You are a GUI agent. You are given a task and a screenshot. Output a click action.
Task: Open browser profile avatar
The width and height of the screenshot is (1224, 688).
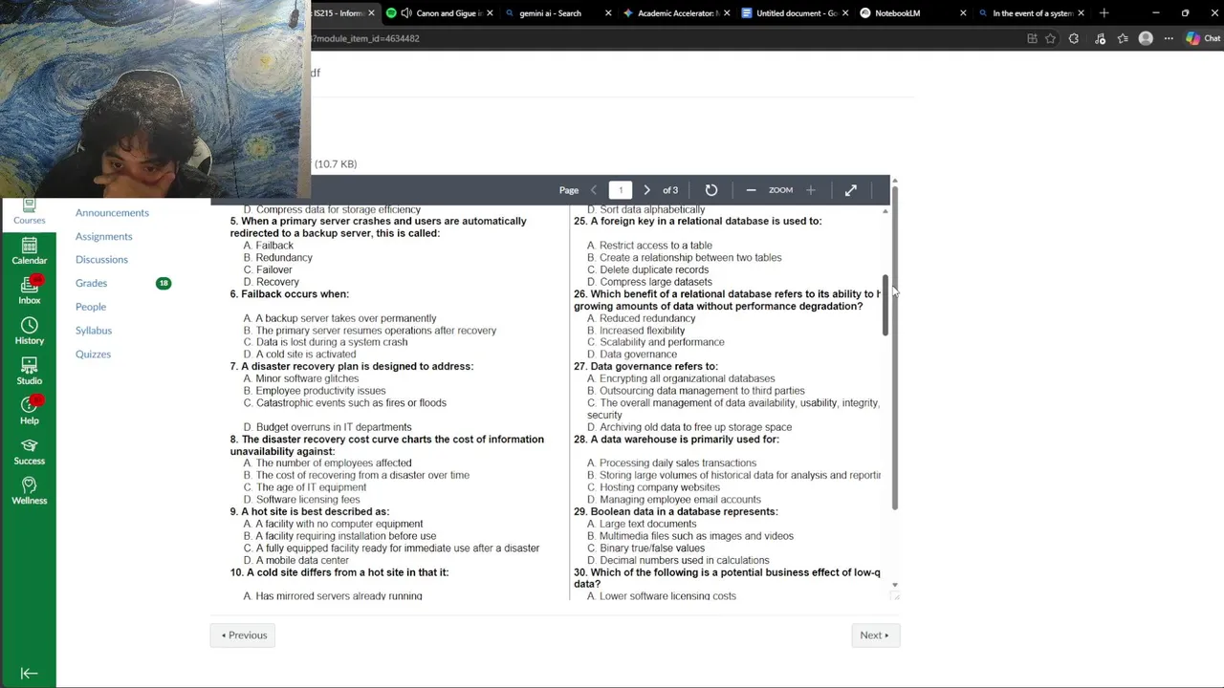point(1146,38)
